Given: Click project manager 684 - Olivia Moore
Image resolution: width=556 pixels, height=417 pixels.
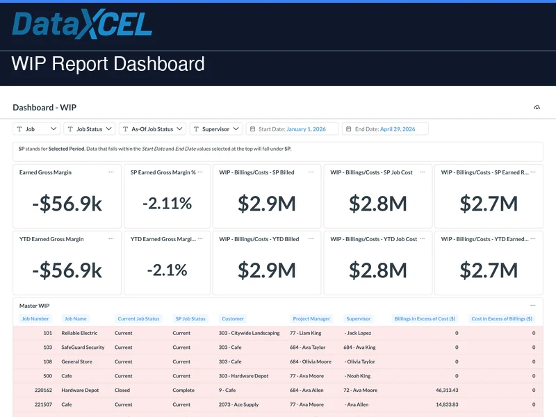Looking at the screenshot, I should (311, 361).
